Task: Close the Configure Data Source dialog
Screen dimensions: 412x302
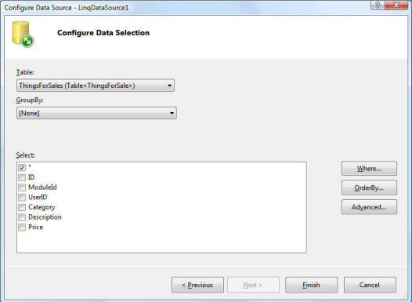Action: (x=396, y=5)
